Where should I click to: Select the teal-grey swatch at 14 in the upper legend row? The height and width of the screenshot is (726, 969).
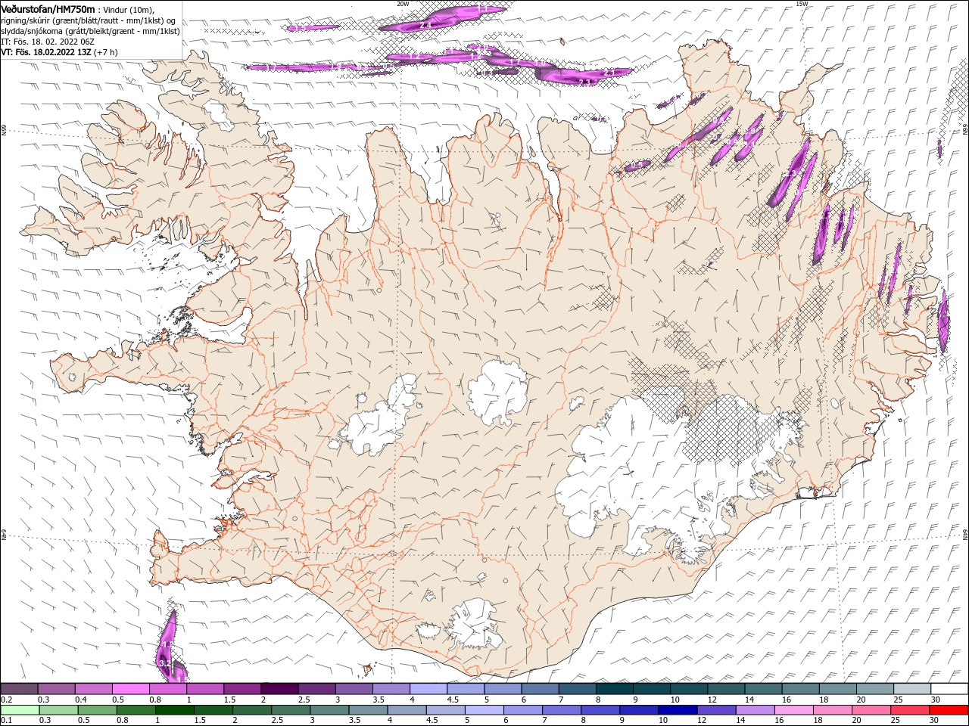pyautogui.click(x=764, y=689)
